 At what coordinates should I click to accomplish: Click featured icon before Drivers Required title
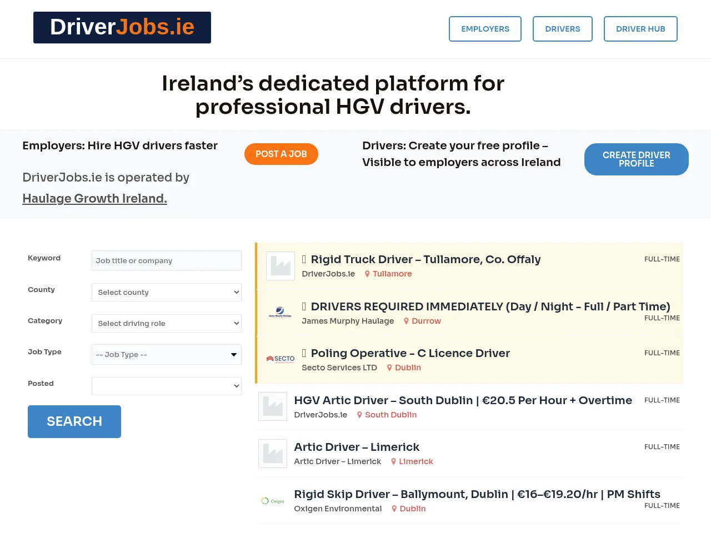coord(304,306)
